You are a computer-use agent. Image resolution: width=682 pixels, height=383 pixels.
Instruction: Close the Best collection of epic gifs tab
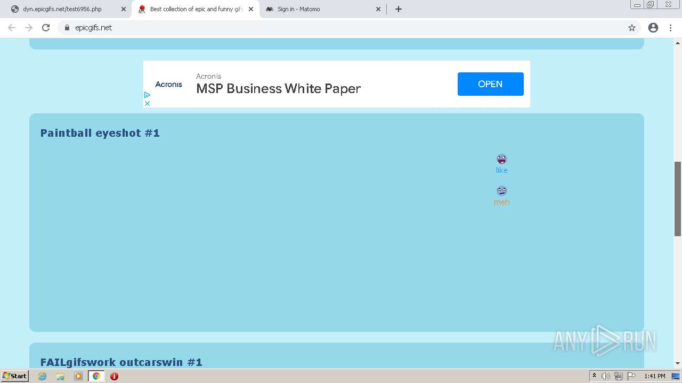(251, 9)
